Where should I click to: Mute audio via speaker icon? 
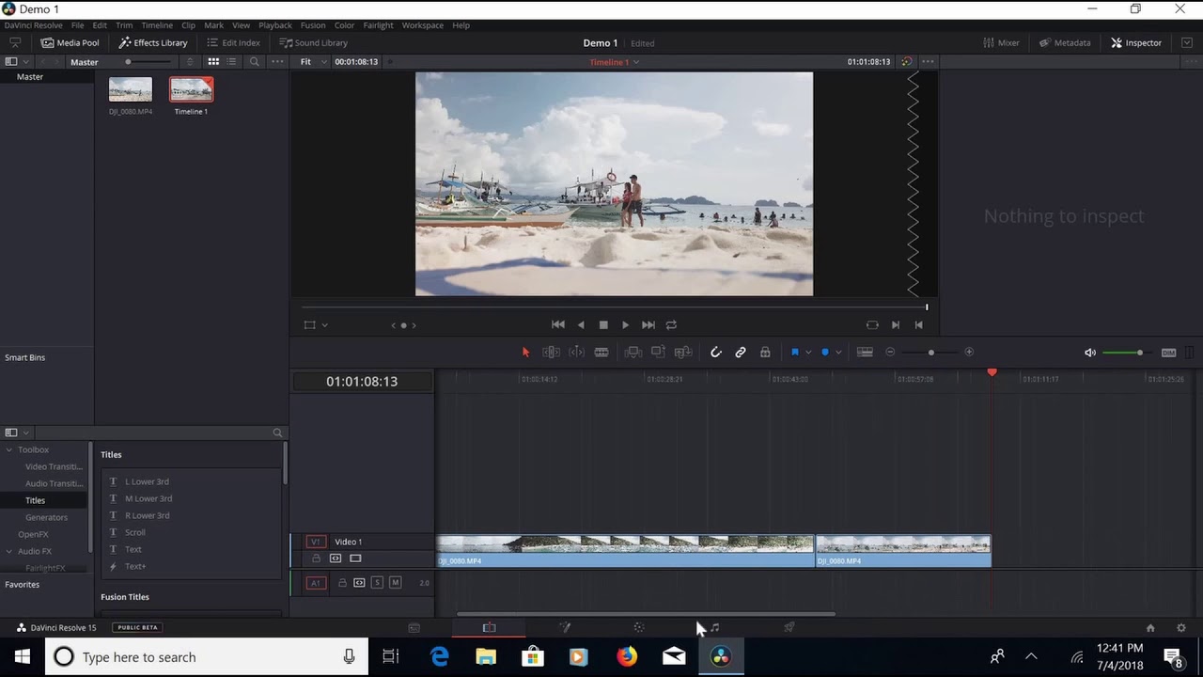1090,353
